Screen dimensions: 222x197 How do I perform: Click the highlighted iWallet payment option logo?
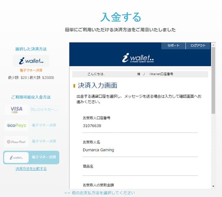(x=16, y=157)
